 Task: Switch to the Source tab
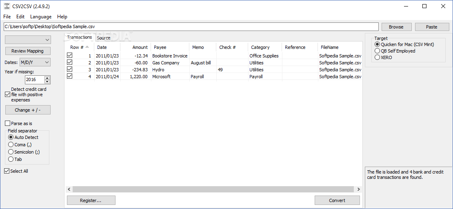coord(103,38)
